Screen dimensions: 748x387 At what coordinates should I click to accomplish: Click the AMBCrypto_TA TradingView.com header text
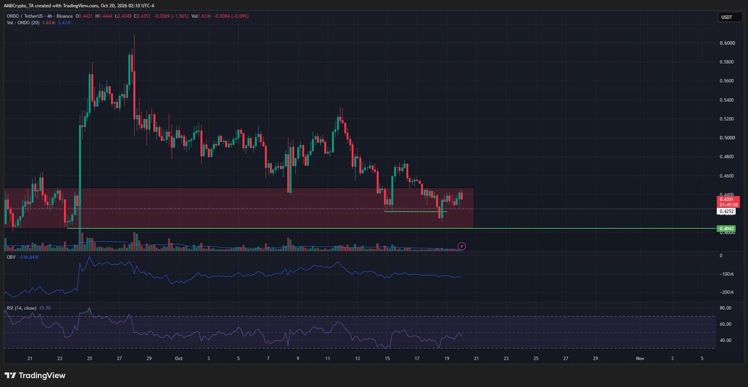79,6
